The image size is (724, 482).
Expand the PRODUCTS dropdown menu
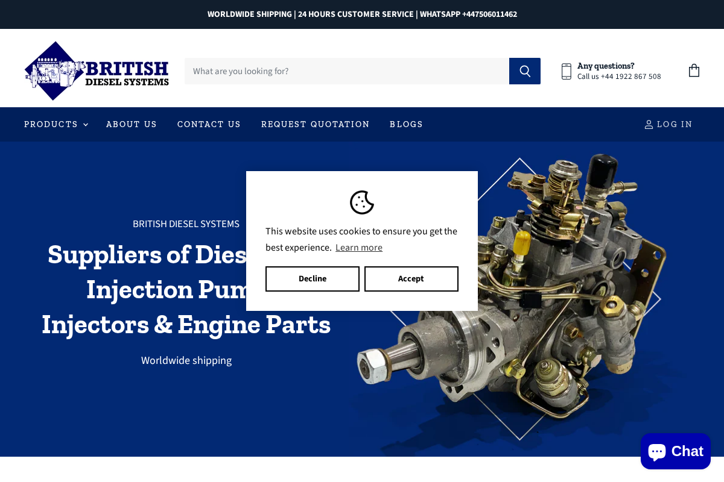(x=51, y=124)
